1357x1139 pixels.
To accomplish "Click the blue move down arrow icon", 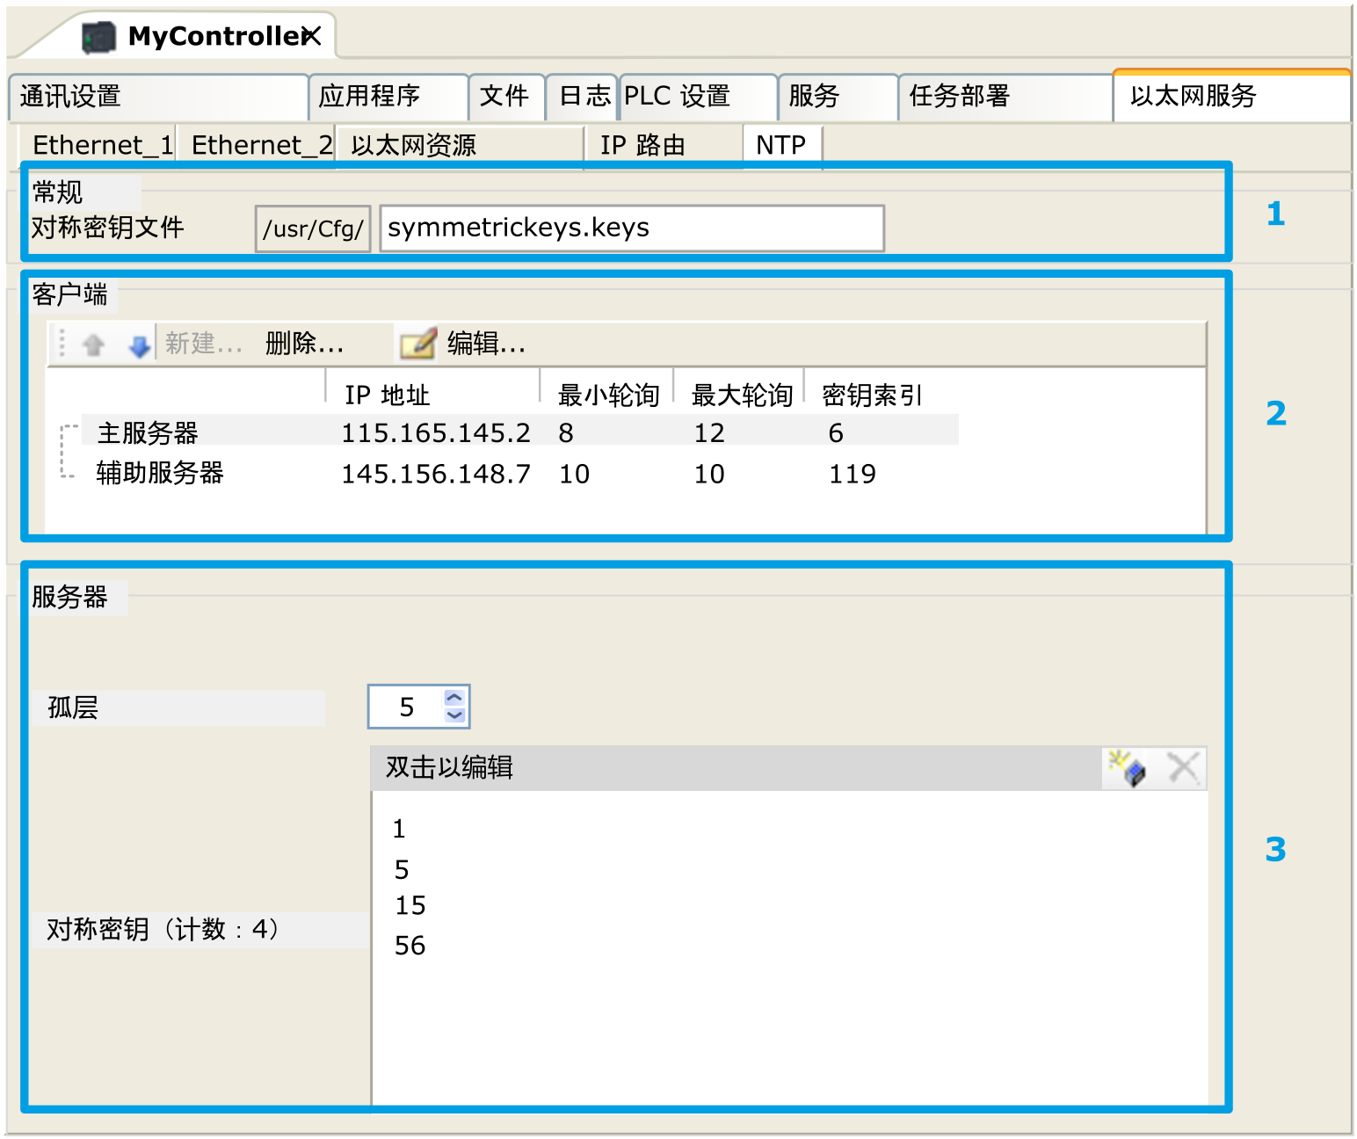I will point(139,345).
